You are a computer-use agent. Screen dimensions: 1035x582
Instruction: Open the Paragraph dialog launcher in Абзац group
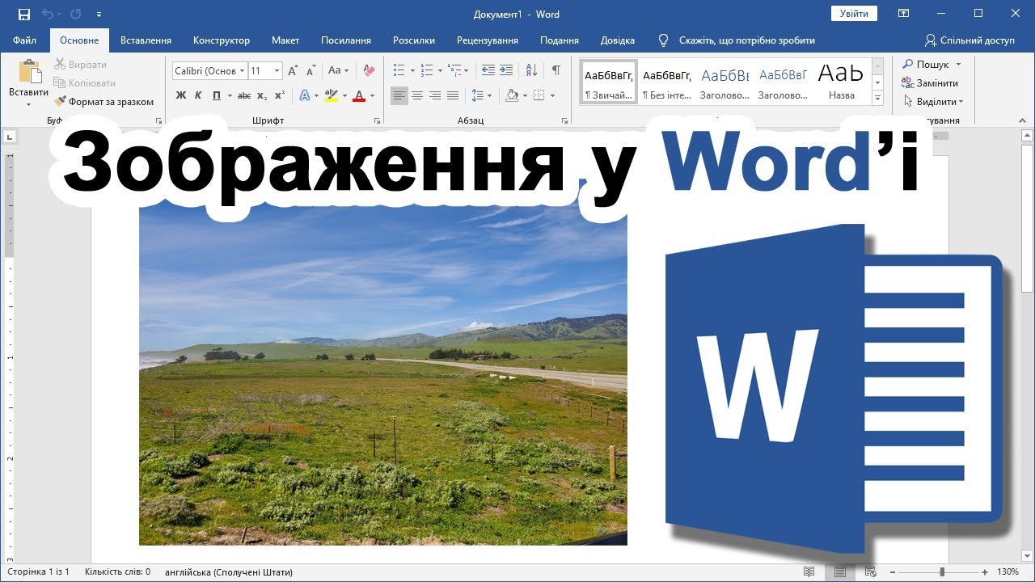click(566, 120)
